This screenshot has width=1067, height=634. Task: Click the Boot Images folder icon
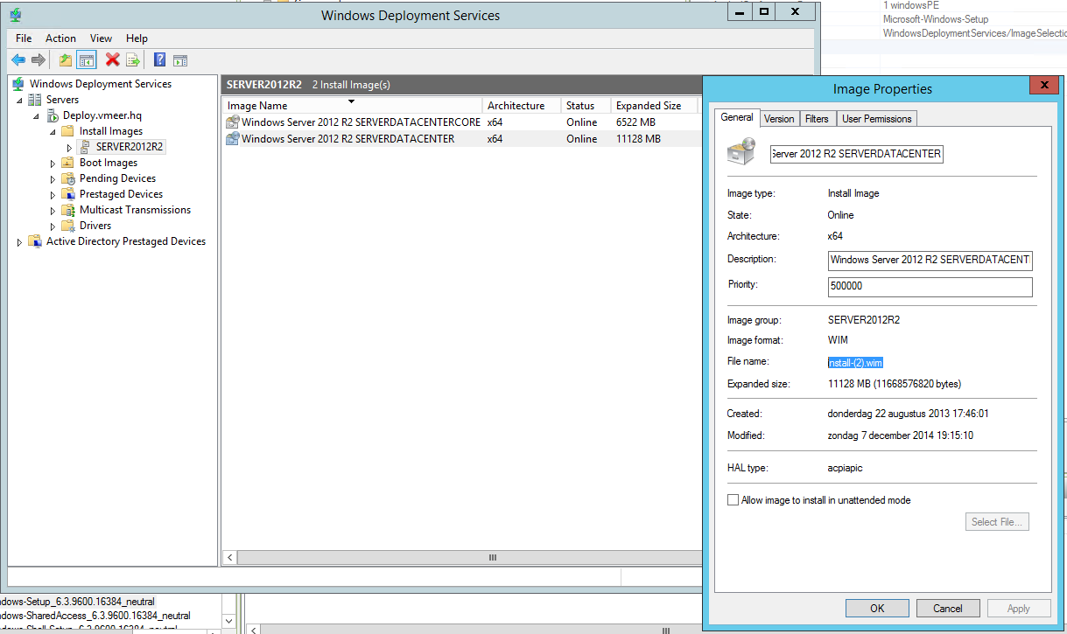click(68, 163)
